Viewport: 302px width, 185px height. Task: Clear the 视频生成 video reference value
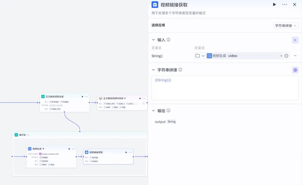click(281, 56)
